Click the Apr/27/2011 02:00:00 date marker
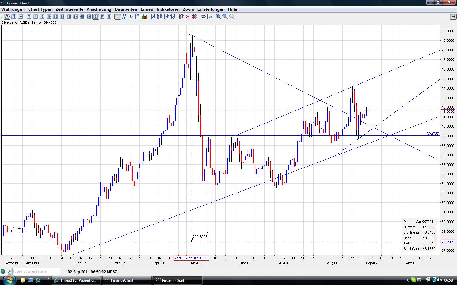 click(x=191, y=258)
